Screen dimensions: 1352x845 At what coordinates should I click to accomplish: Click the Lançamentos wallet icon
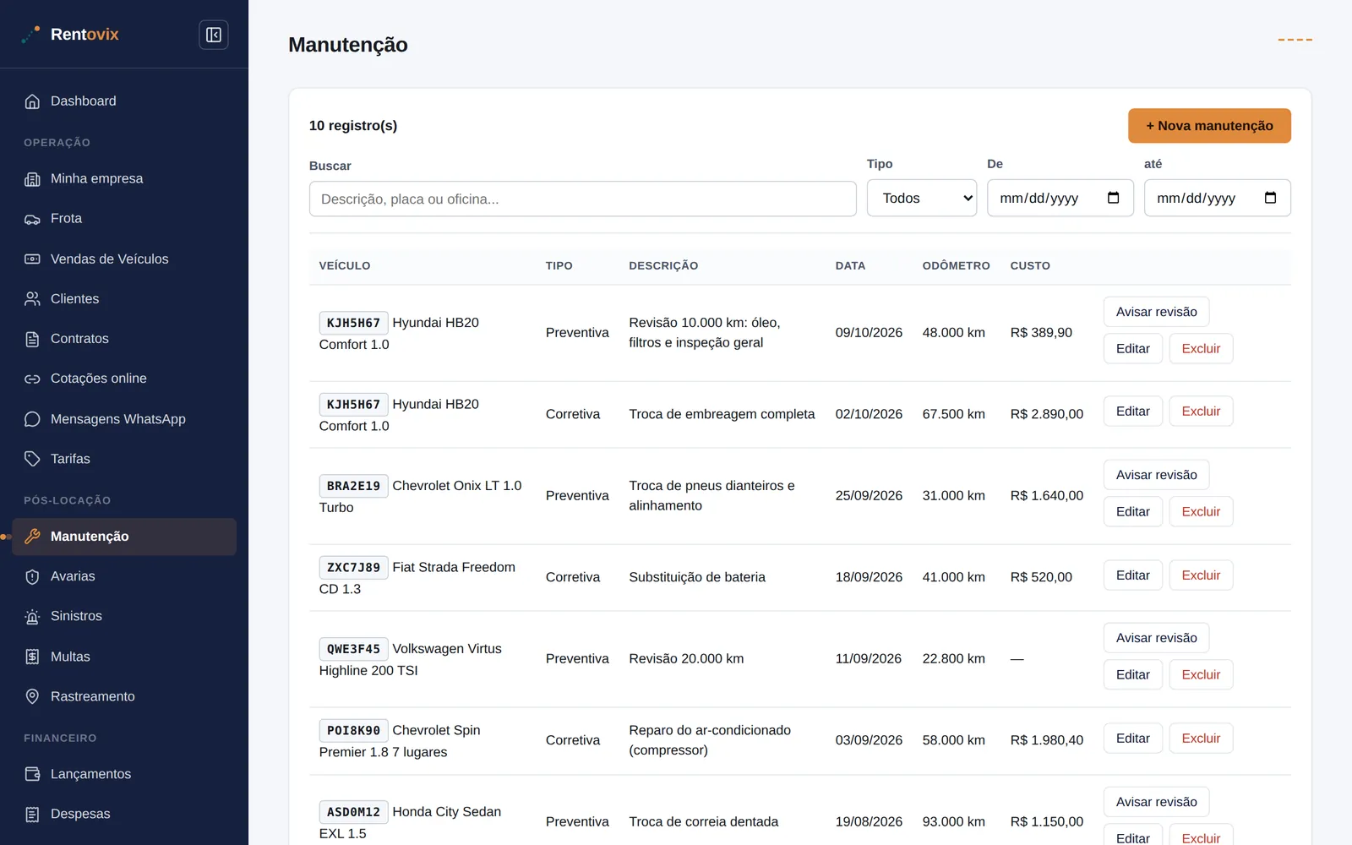pos(32,774)
